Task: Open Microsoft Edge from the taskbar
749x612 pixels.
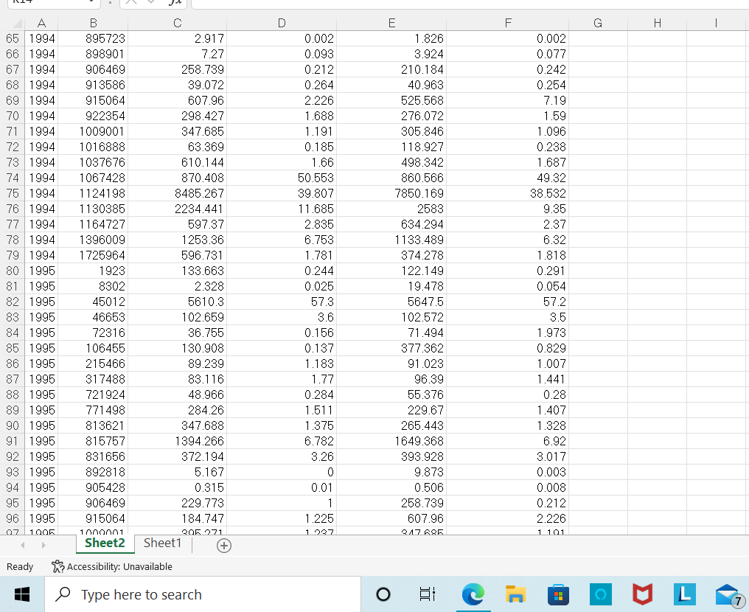Action: click(x=473, y=594)
